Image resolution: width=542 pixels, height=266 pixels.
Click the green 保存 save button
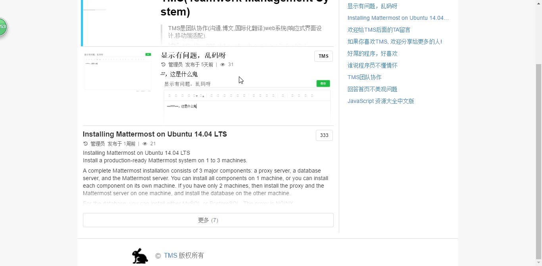pos(323,83)
